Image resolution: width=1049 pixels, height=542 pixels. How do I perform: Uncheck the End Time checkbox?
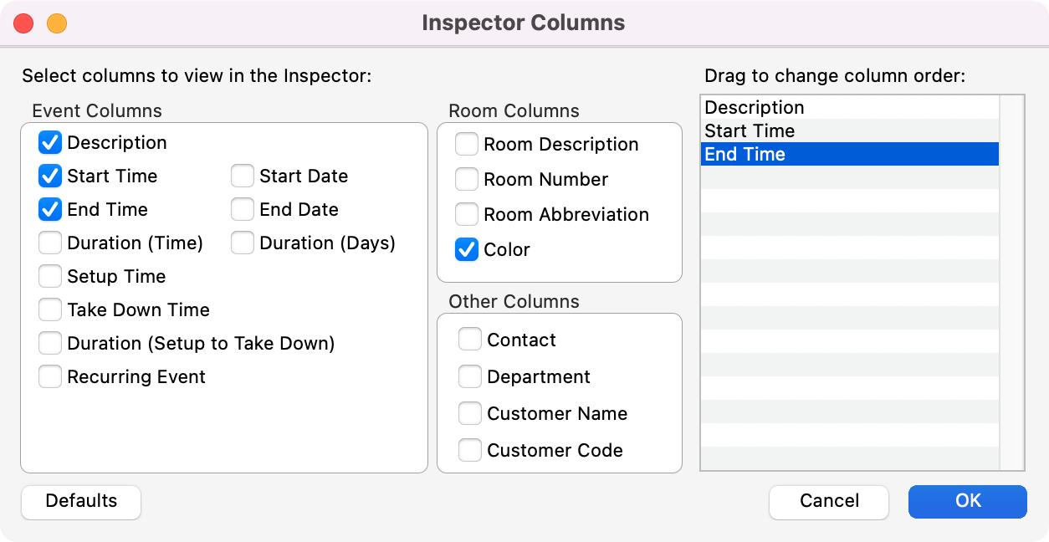[50, 210]
